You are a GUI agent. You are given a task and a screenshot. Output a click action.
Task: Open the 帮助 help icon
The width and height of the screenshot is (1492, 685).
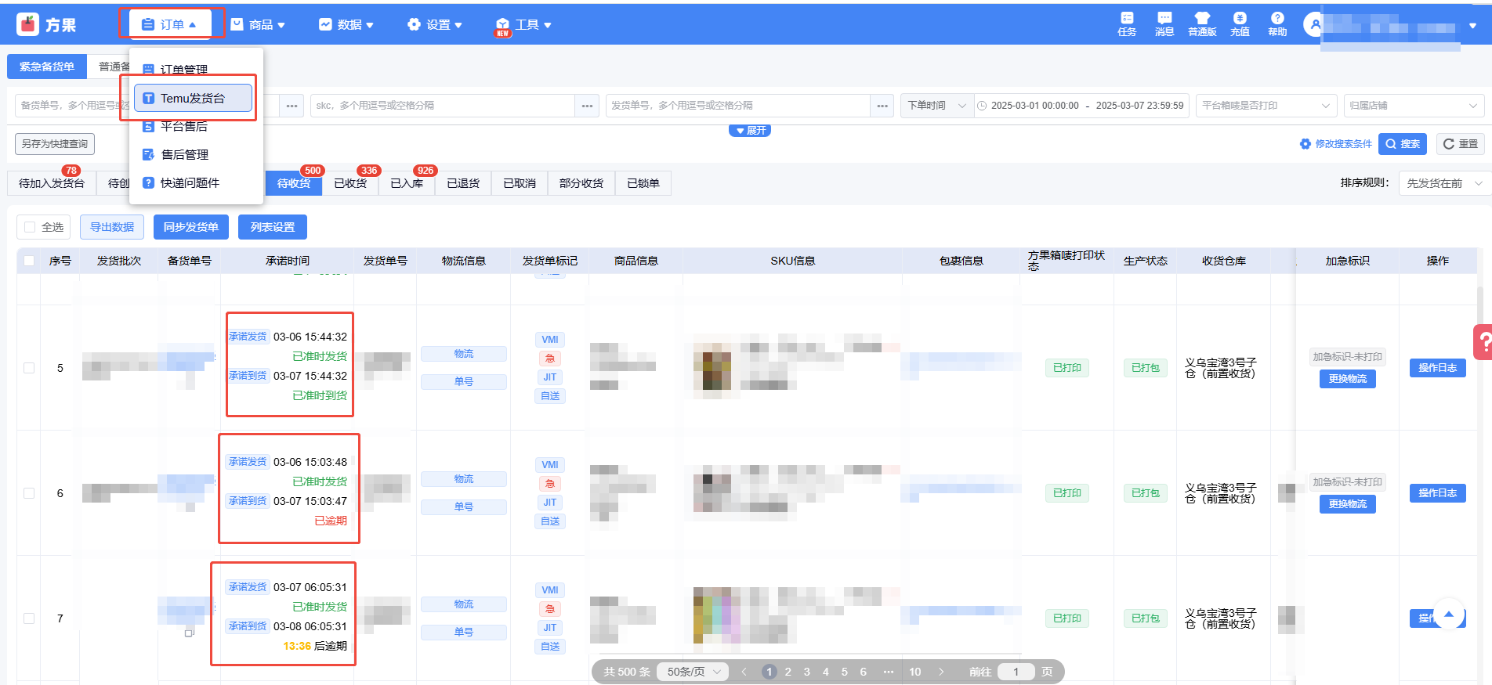pos(1277,19)
